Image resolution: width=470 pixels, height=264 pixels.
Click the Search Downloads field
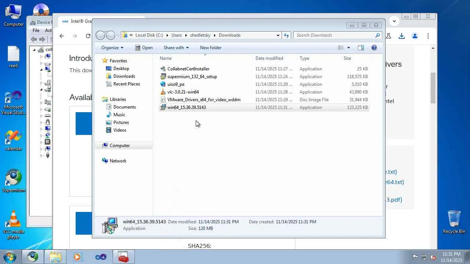tap(337, 35)
